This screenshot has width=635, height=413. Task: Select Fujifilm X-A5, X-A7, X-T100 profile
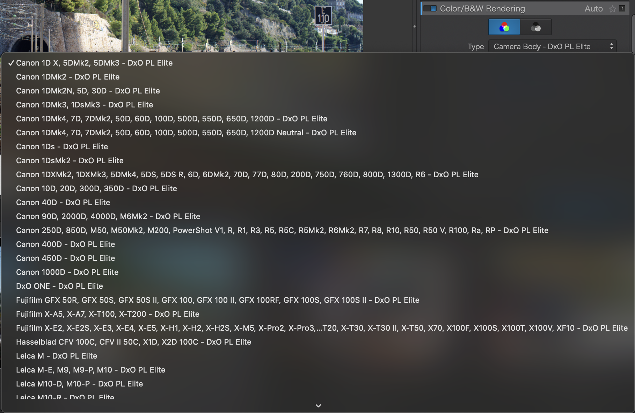318,314
